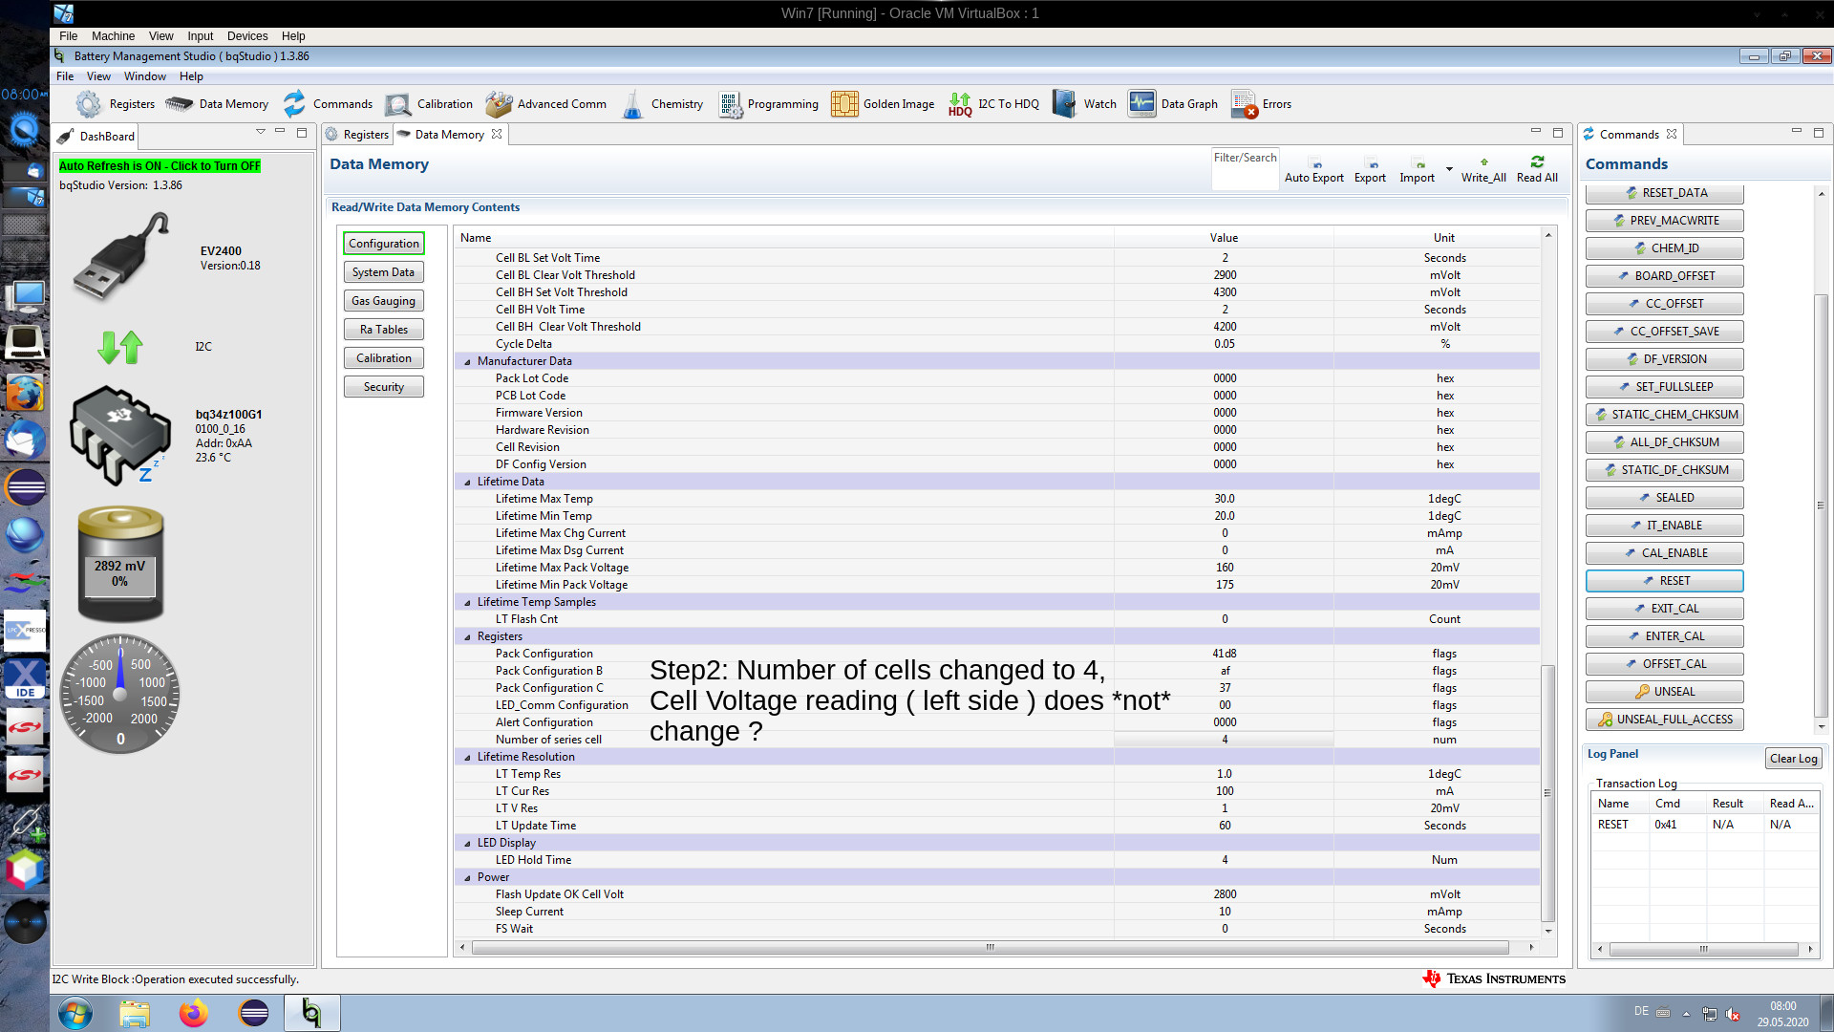This screenshot has height=1032, width=1834.
Task: Turn off the Auto Refresh toggle
Action: (x=160, y=166)
